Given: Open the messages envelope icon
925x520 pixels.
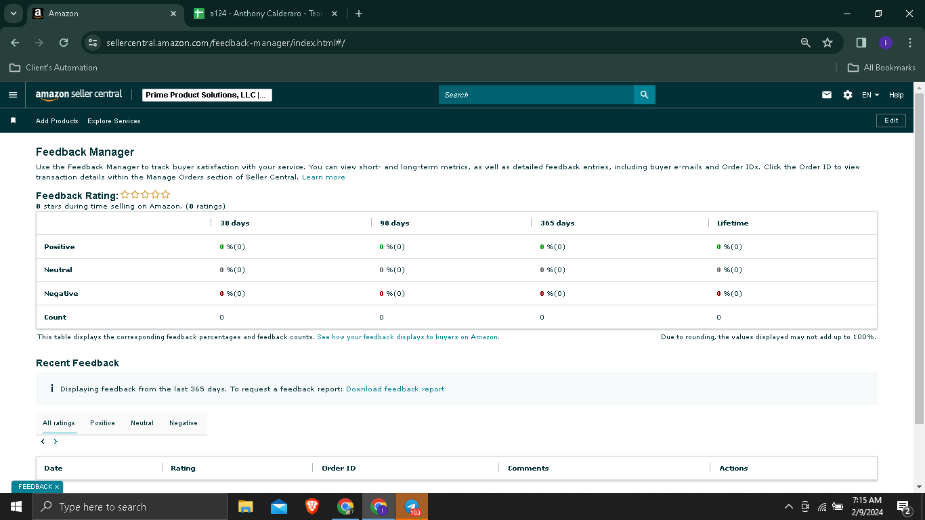Looking at the screenshot, I should point(827,95).
